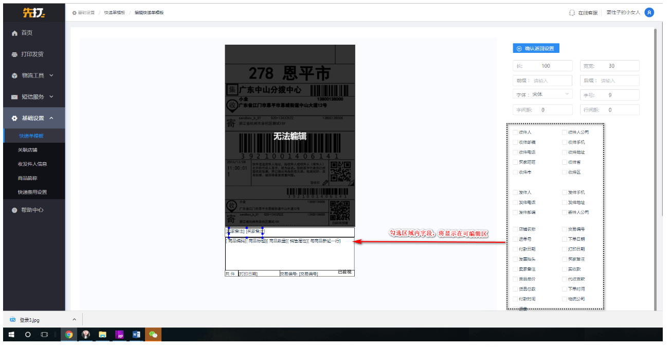Click the 首页 home icon in sidebar
This screenshot has width=671, height=347.
click(x=14, y=33)
